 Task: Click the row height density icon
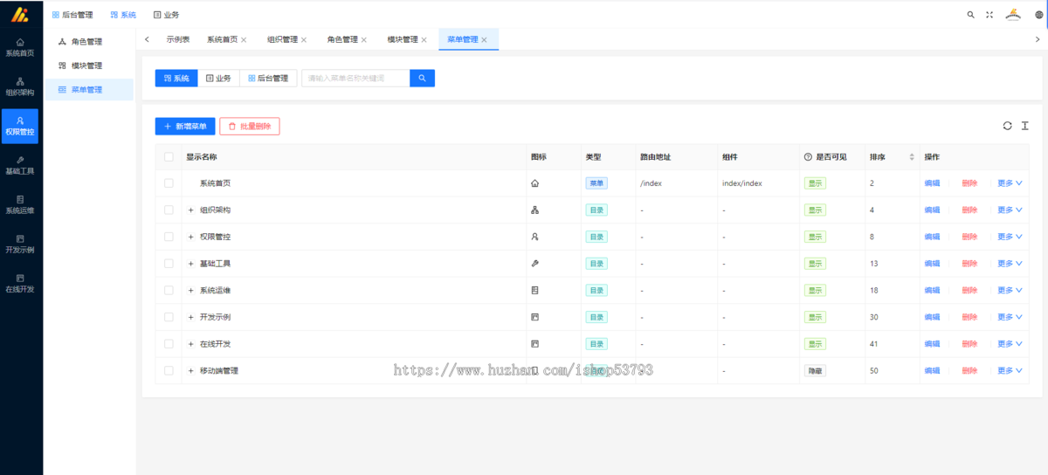tap(1025, 126)
